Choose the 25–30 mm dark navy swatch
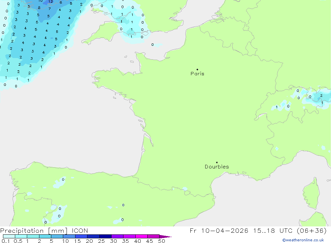 click(105, 236)
